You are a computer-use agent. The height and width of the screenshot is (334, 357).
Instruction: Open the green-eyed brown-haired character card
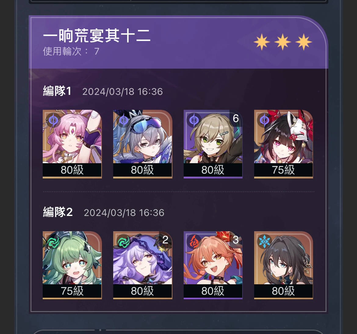point(213,144)
